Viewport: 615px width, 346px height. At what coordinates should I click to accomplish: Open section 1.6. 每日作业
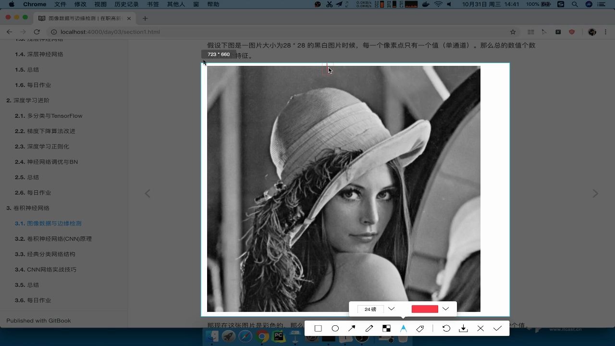[x=33, y=85]
